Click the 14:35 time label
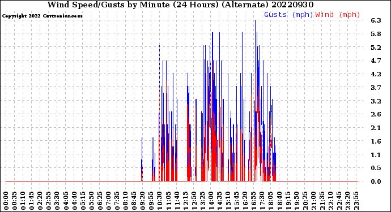This screenshot has height=212, width=391. [x=219, y=201]
